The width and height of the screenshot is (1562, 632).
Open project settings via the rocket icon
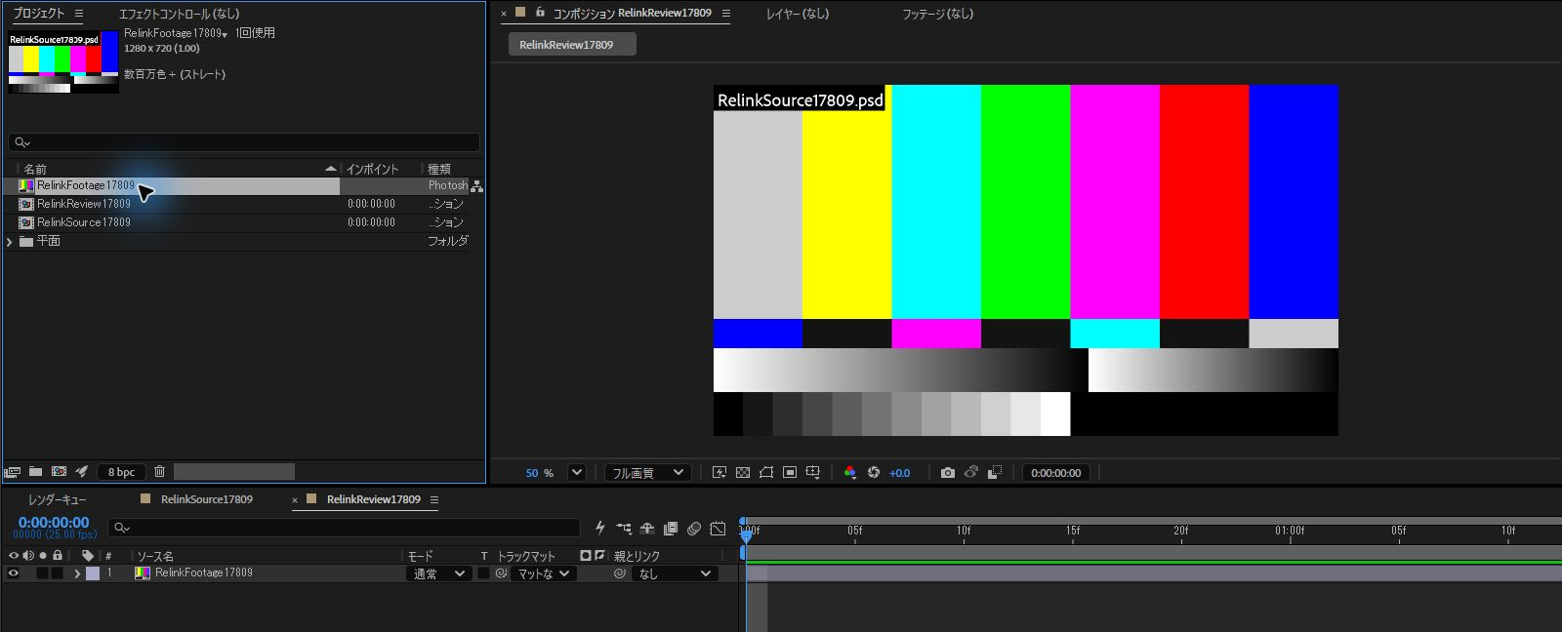pos(82,472)
